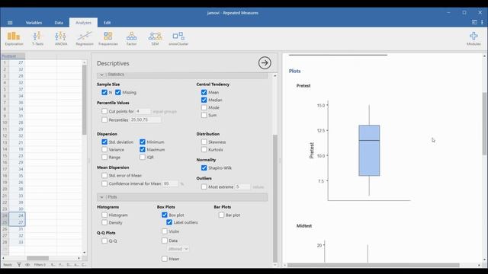
Task: Uncheck Std. deviation checkbox
Action: point(104,142)
